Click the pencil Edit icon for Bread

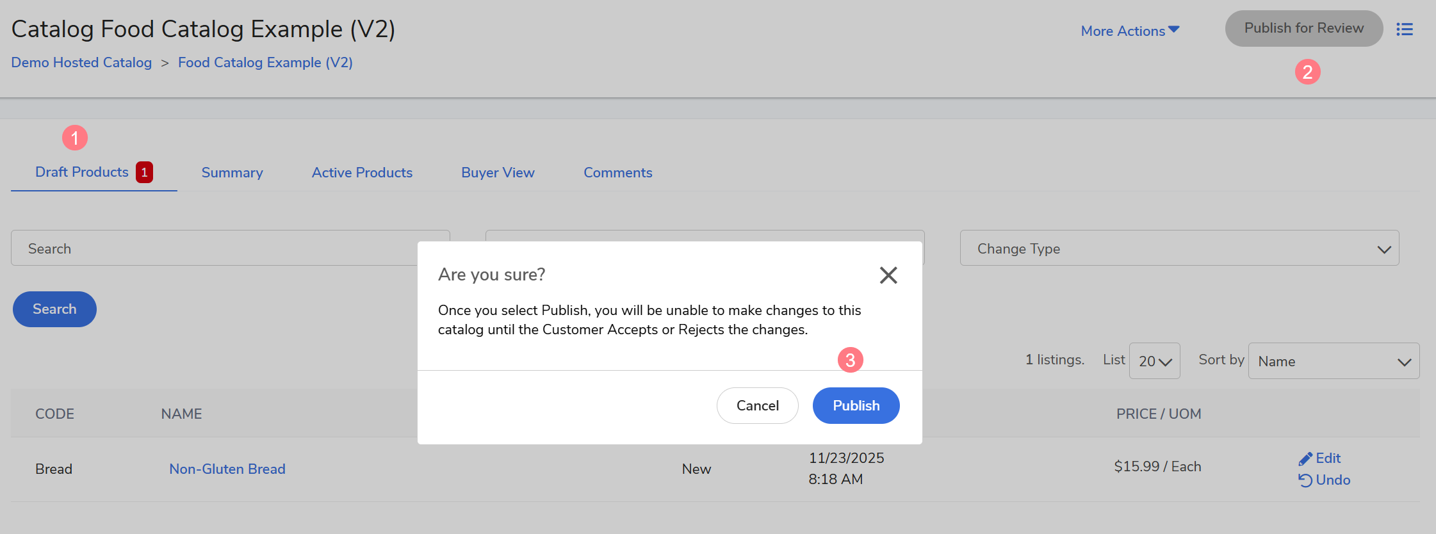tap(1305, 459)
